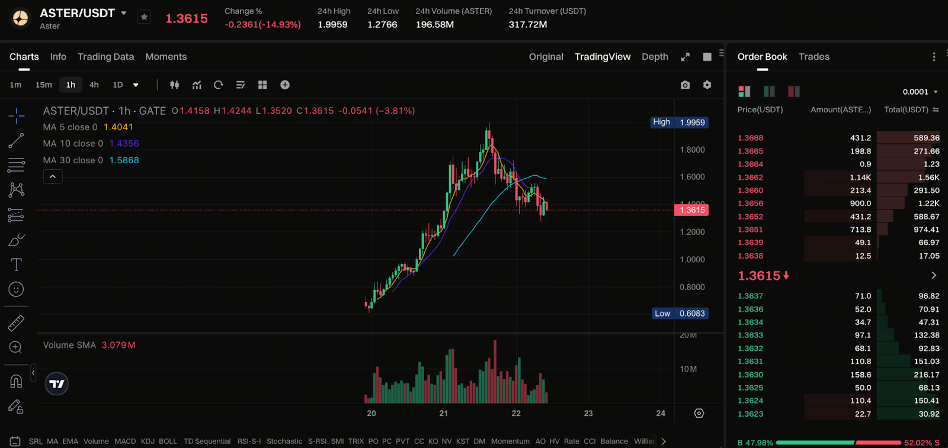Click the bid price row 1.3637
Viewport: 948px width, 448px height.
pos(838,296)
